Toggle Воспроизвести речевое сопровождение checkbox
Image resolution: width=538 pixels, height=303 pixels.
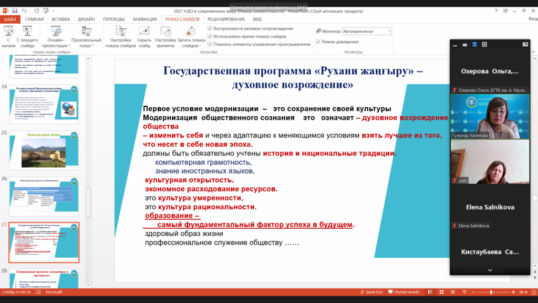(210, 28)
